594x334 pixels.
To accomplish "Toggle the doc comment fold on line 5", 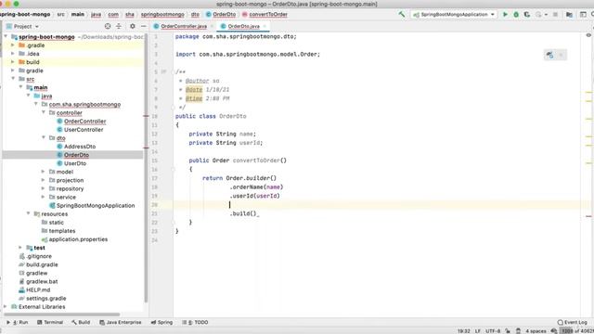I will (174, 71).
